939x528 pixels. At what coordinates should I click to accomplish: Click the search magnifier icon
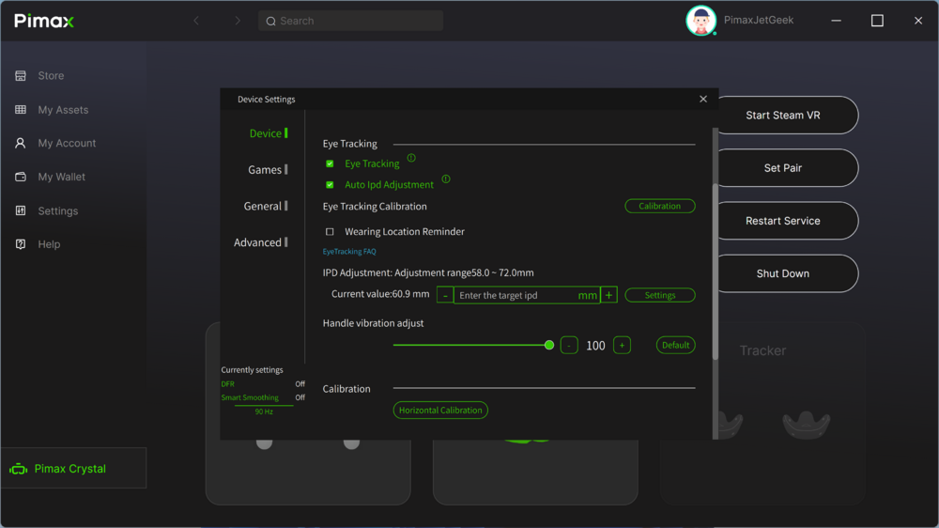(270, 21)
